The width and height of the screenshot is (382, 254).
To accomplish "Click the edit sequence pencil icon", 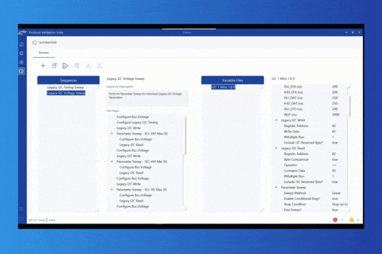I will pos(54,65).
